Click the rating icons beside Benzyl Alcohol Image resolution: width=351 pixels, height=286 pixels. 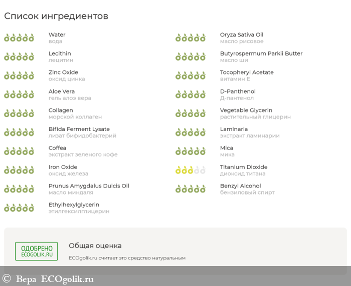coord(191,189)
